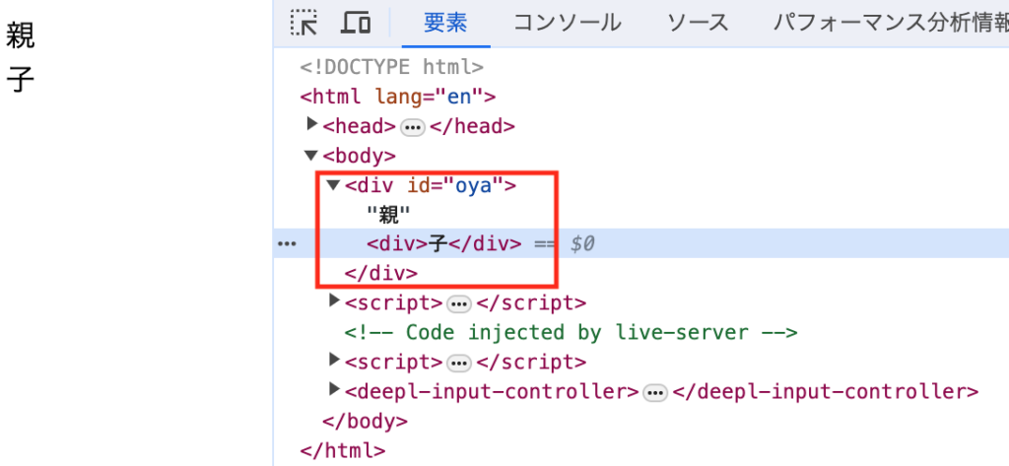Open the three-dot menu on selected row

click(x=287, y=244)
